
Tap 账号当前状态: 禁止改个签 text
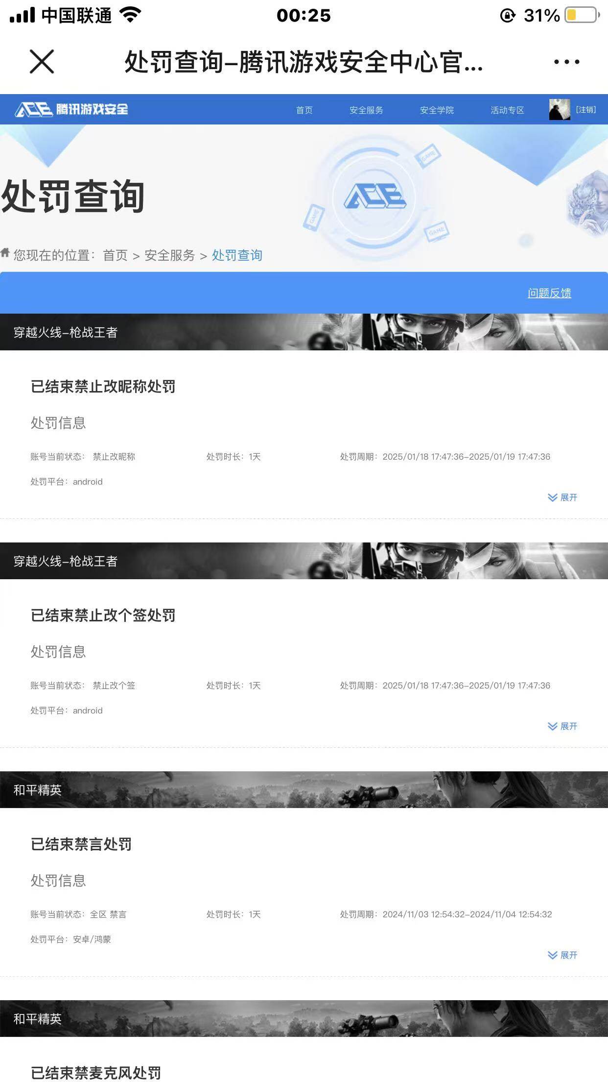tap(83, 686)
